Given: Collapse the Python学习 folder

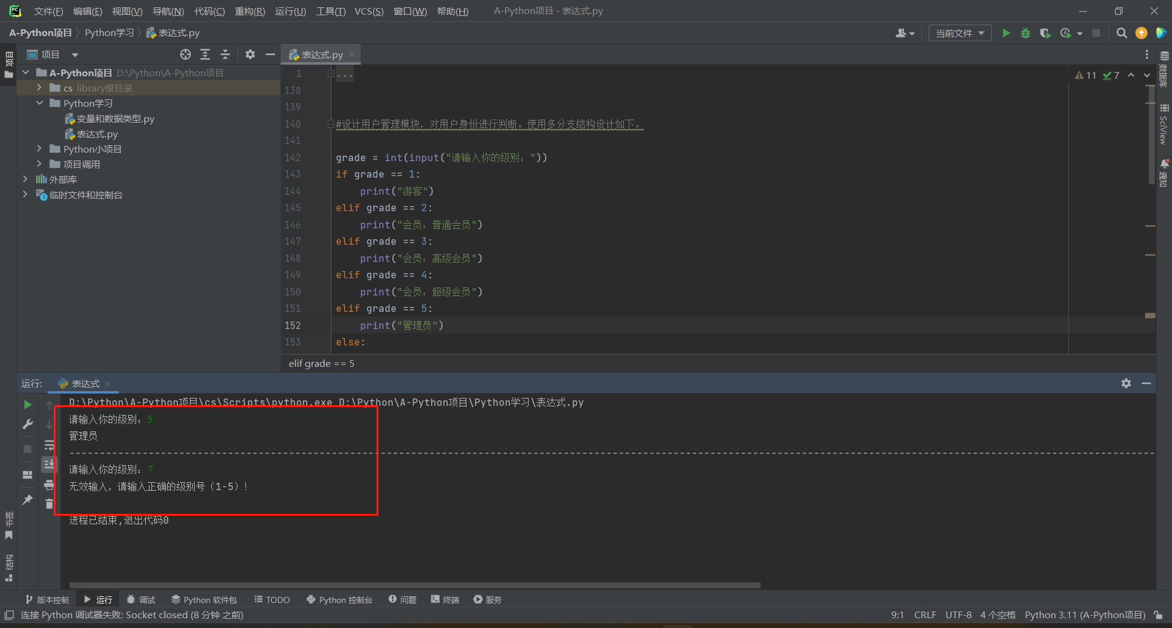Looking at the screenshot, I should (x=40, y=103).
